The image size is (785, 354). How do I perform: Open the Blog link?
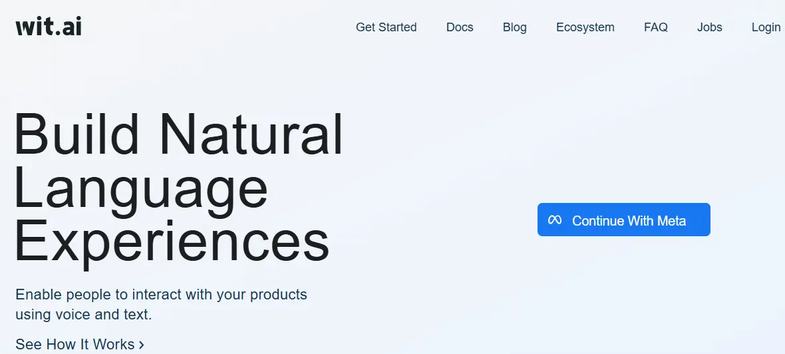[x=515, y=27]
